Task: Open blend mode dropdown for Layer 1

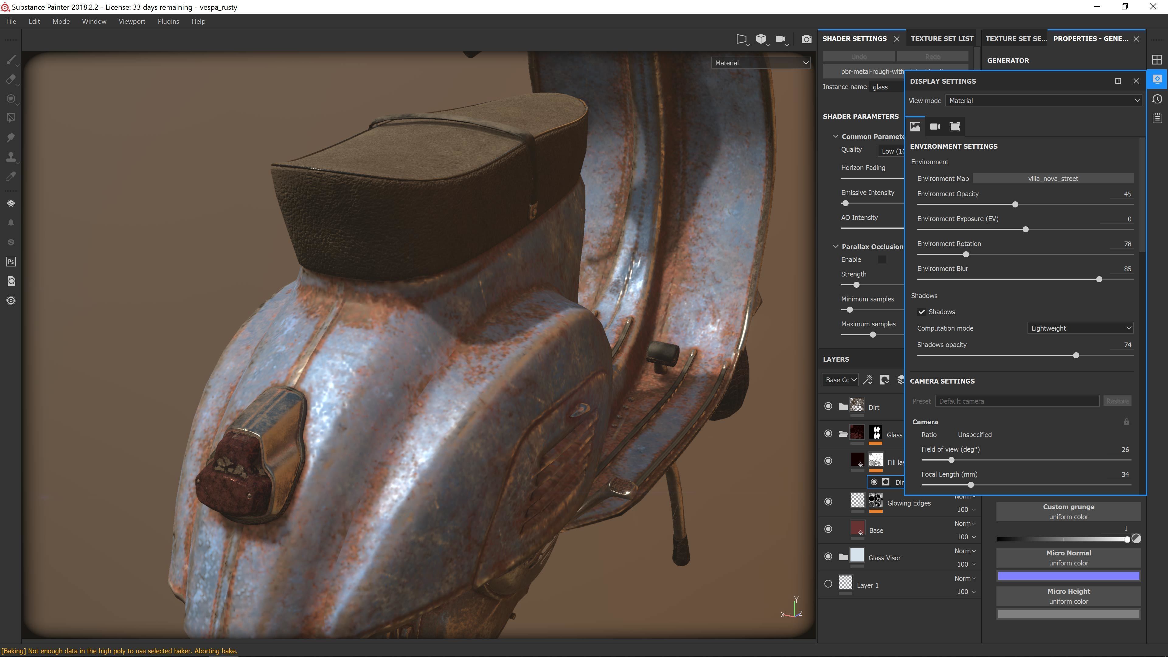Action: click(965, 579)
